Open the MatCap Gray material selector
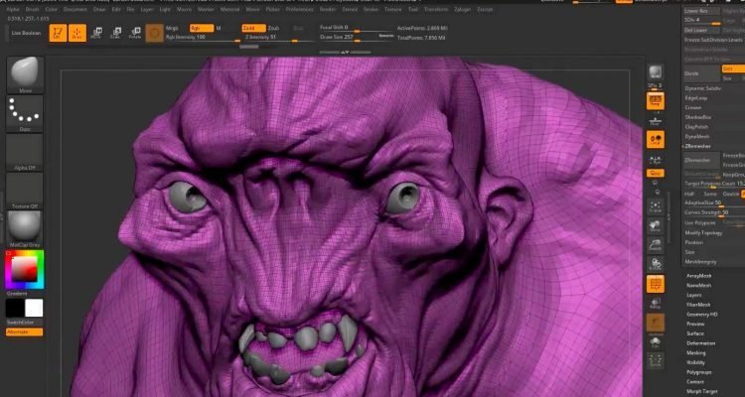 25,229
